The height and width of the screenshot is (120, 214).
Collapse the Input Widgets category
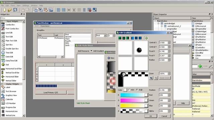[x=2, y=21]
